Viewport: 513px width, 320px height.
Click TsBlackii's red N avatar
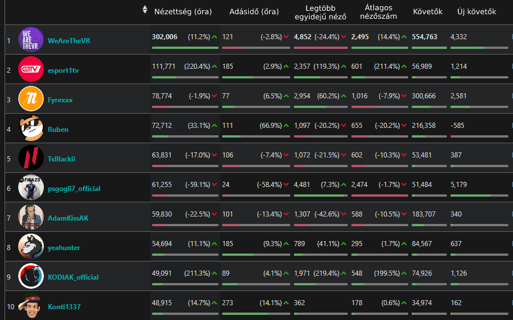(31, 159)
